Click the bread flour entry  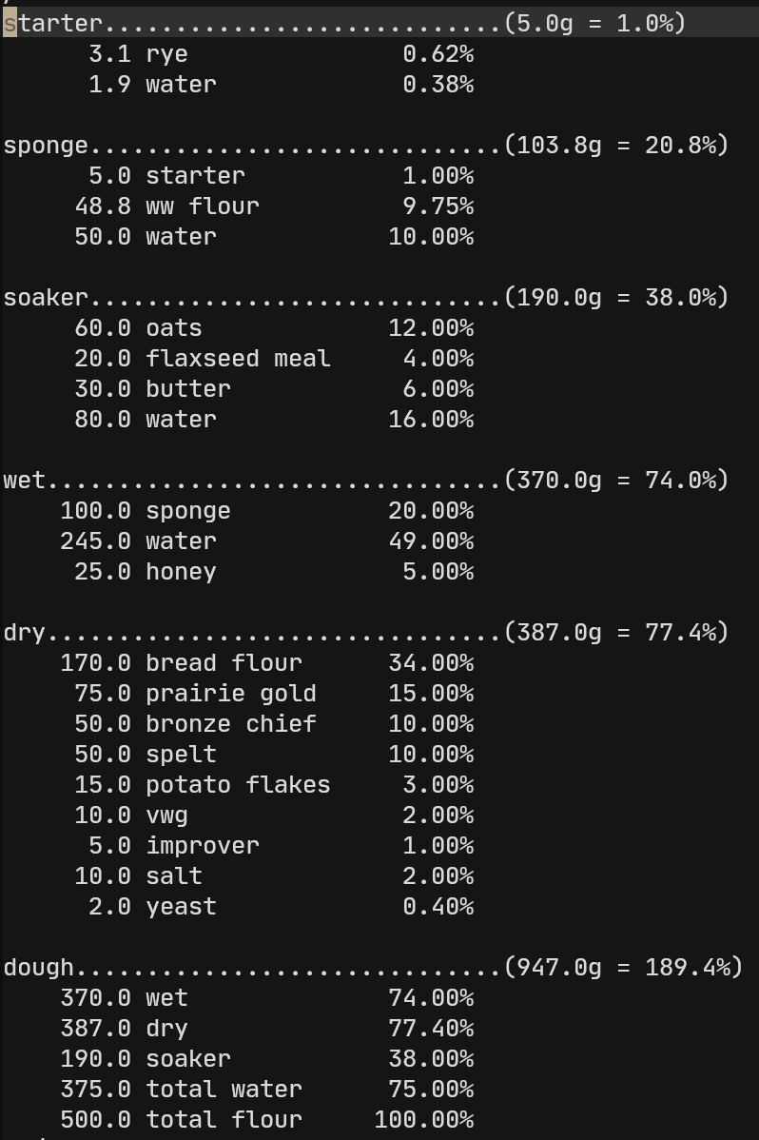coord(224,663)
